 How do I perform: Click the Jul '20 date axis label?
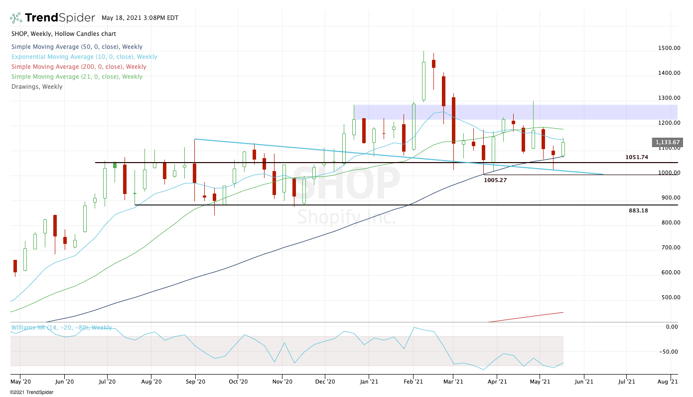pyautogui.click(x=107, y=382)
